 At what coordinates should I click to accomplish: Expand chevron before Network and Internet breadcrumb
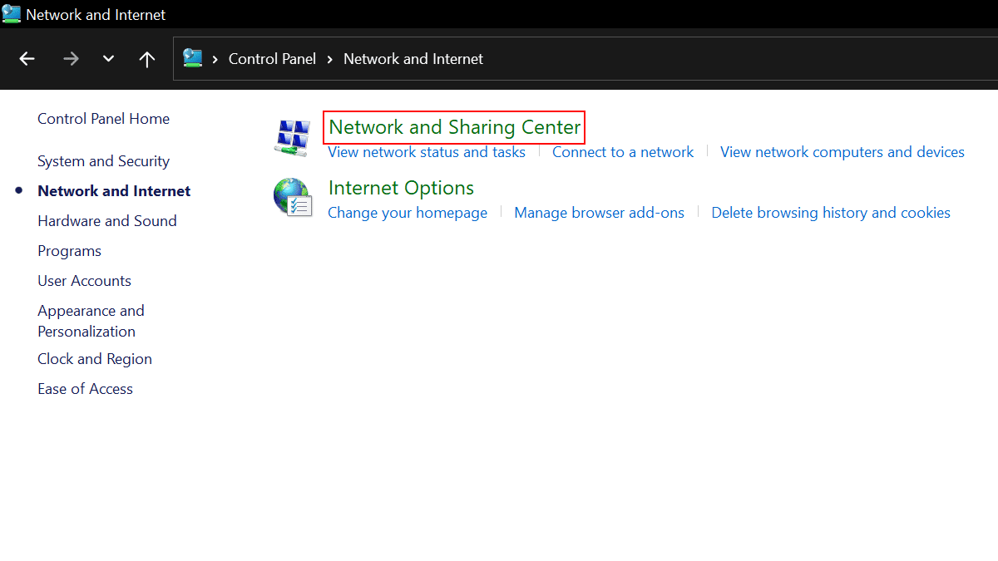[330, 59]
